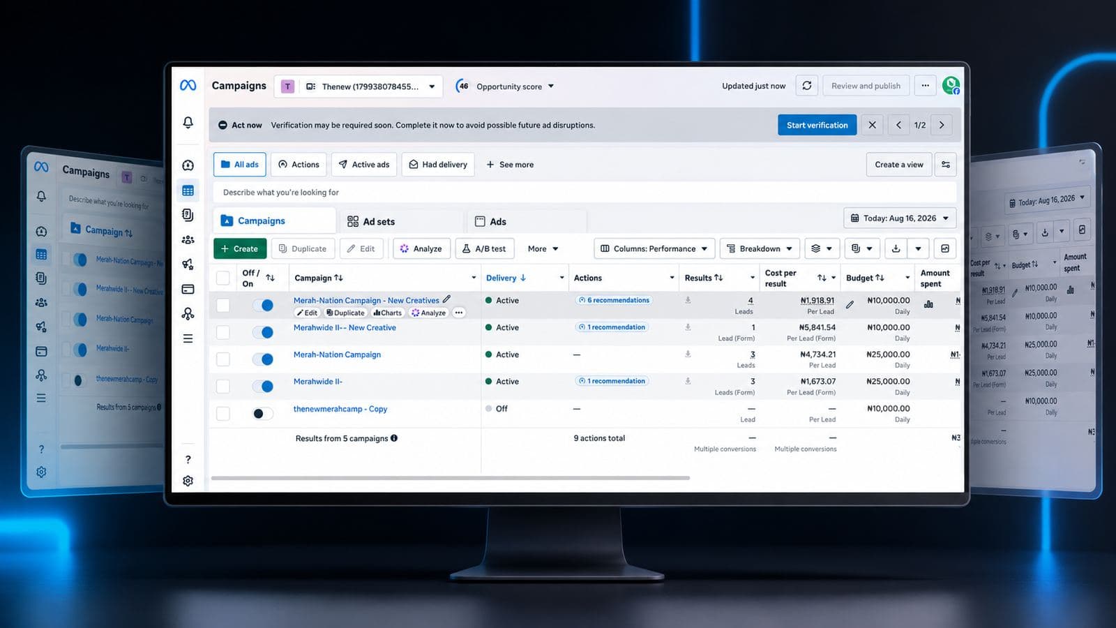
Task: Click the Start verification button
Action: 817,125
